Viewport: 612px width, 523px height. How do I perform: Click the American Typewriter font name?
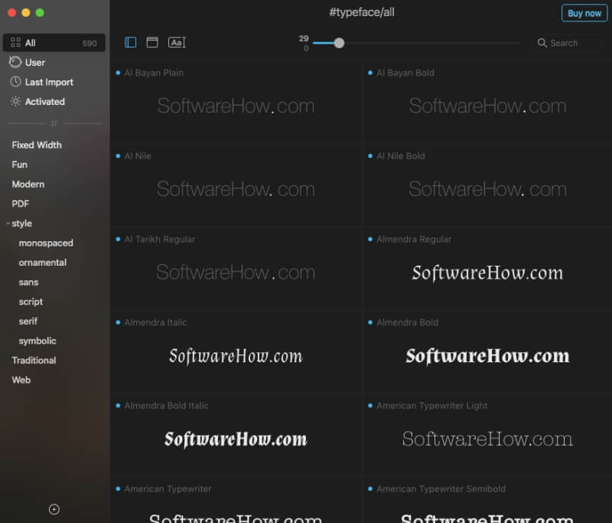click(x=168, y=489)
